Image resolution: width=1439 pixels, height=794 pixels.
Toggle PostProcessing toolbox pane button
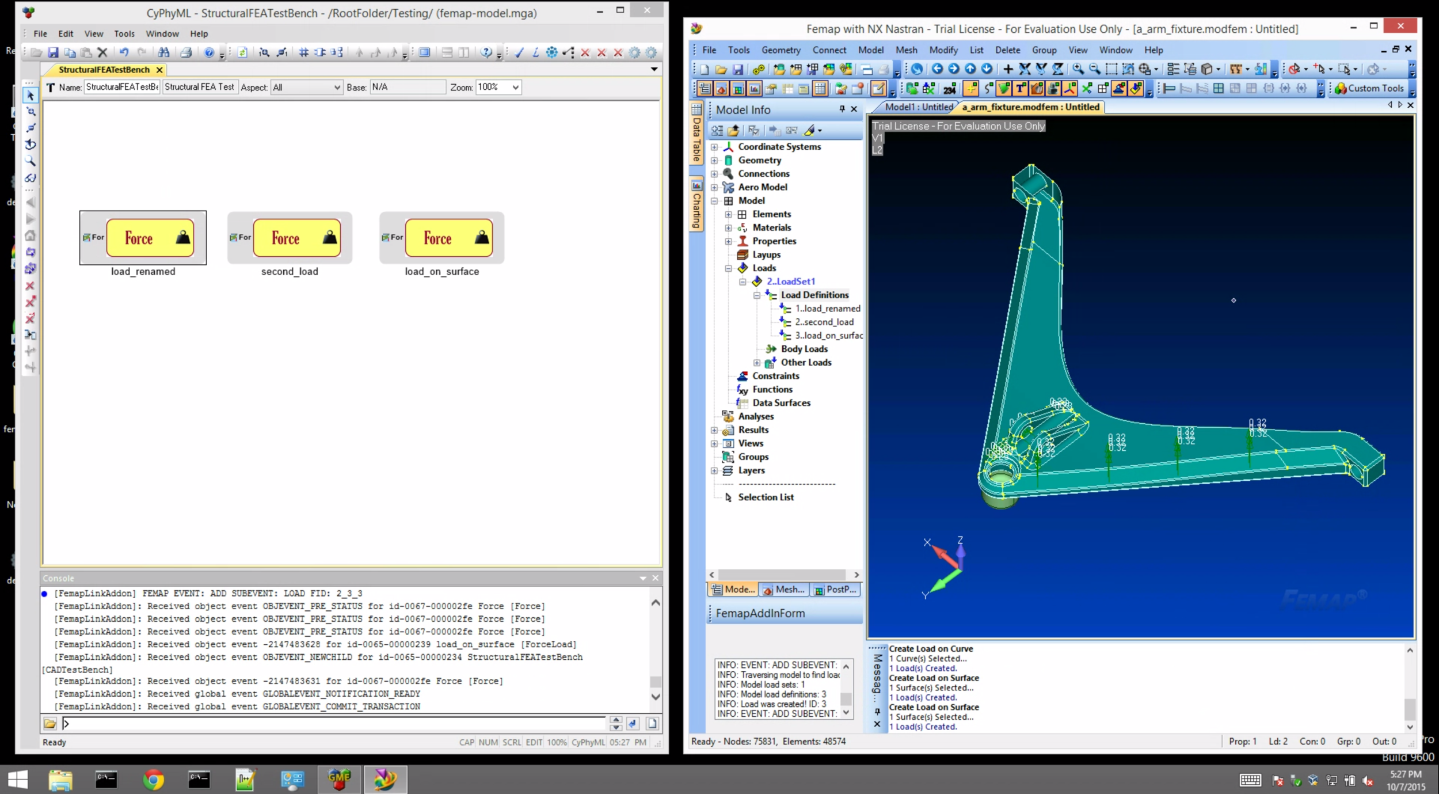(x=738, y=88)
